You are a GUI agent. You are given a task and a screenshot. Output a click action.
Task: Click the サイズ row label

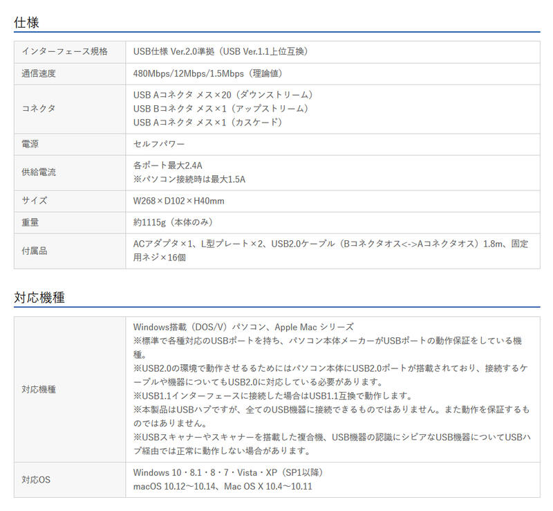pos(34,201)
